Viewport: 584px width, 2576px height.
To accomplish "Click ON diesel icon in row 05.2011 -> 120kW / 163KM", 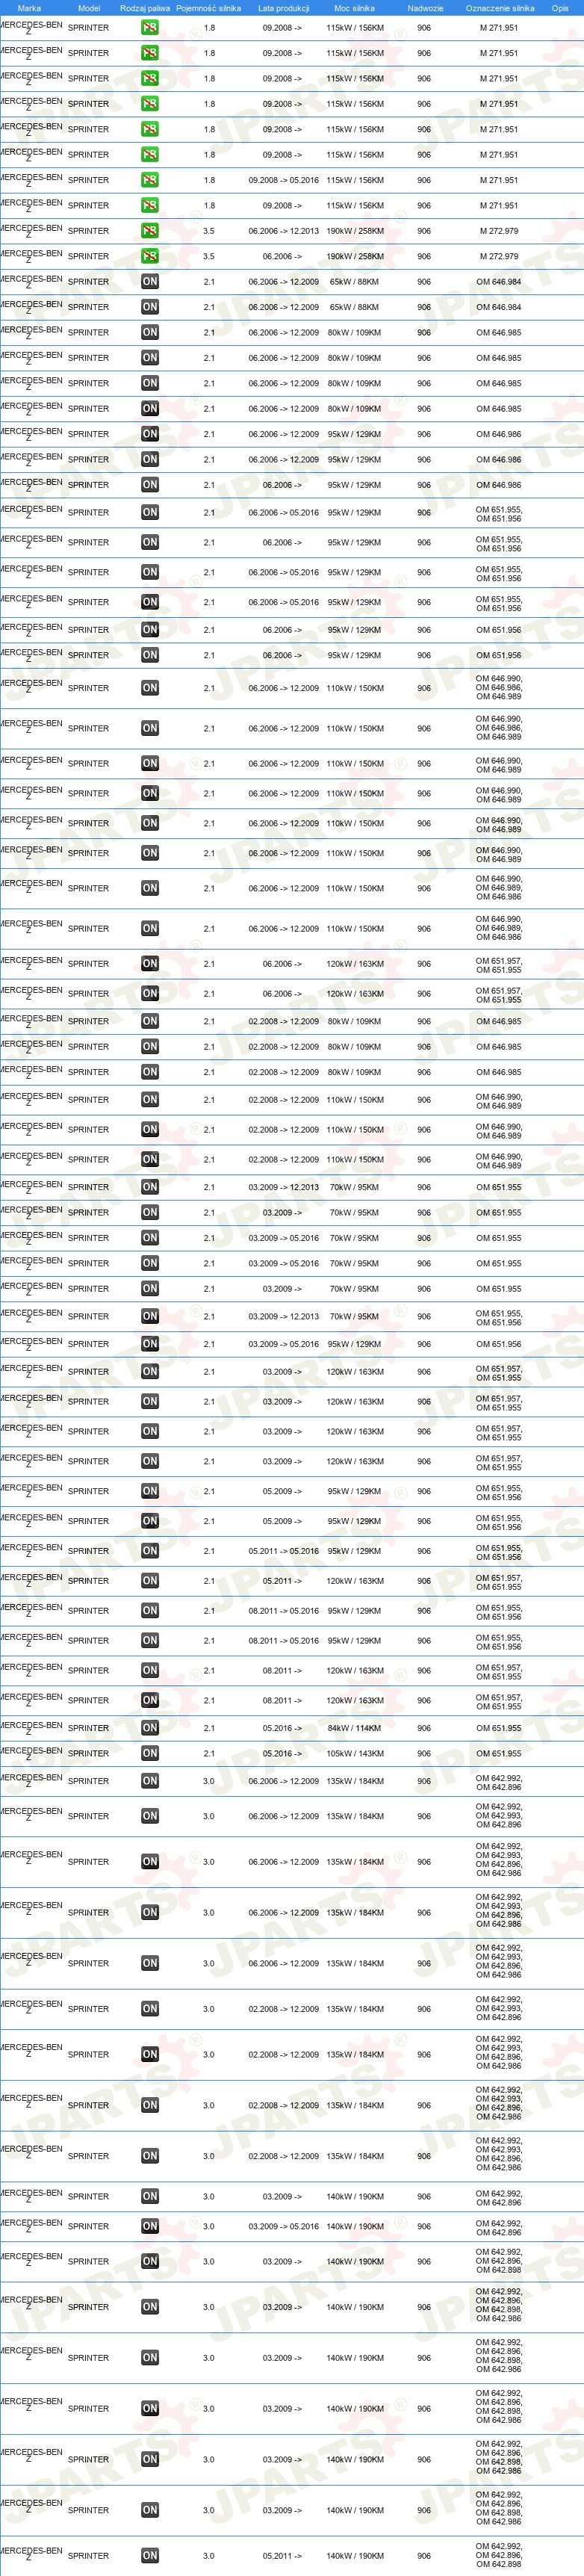I will pos(150,1581).
